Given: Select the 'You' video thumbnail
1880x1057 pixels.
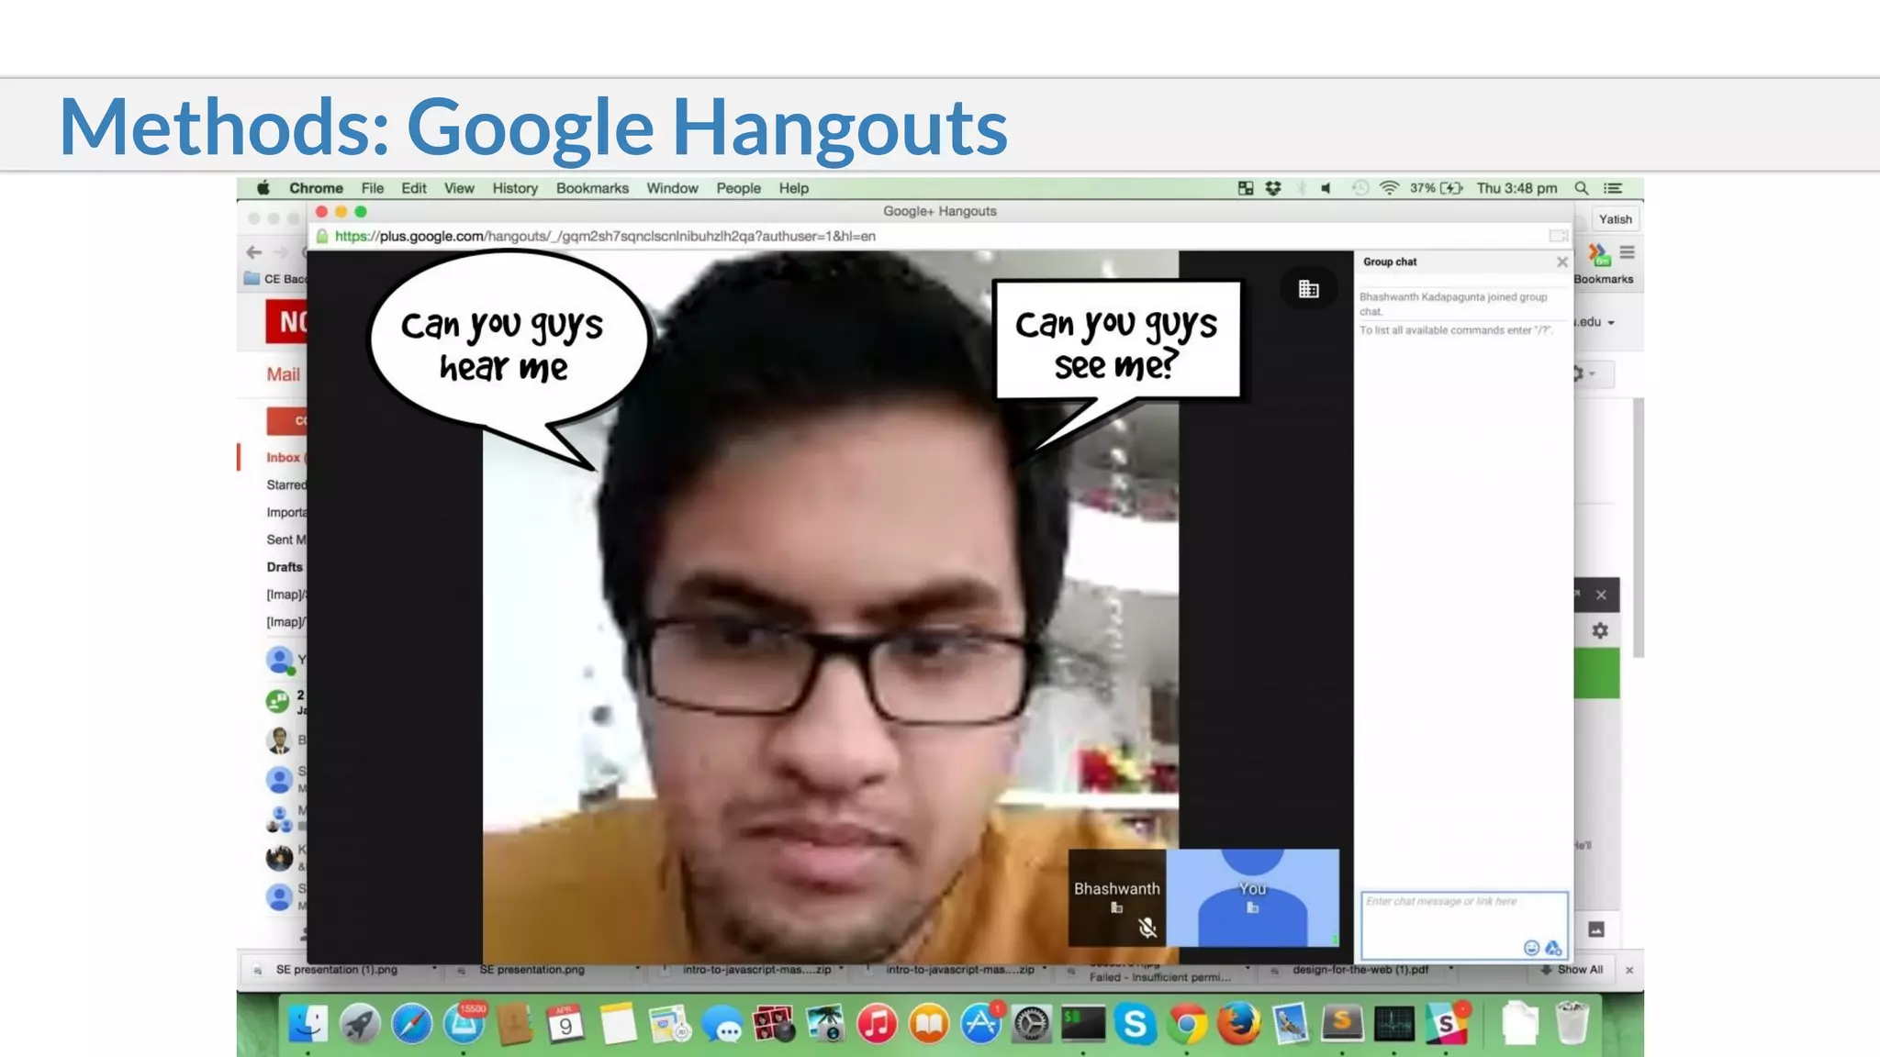Looking at the screenshot, I should pos(1252,897).
